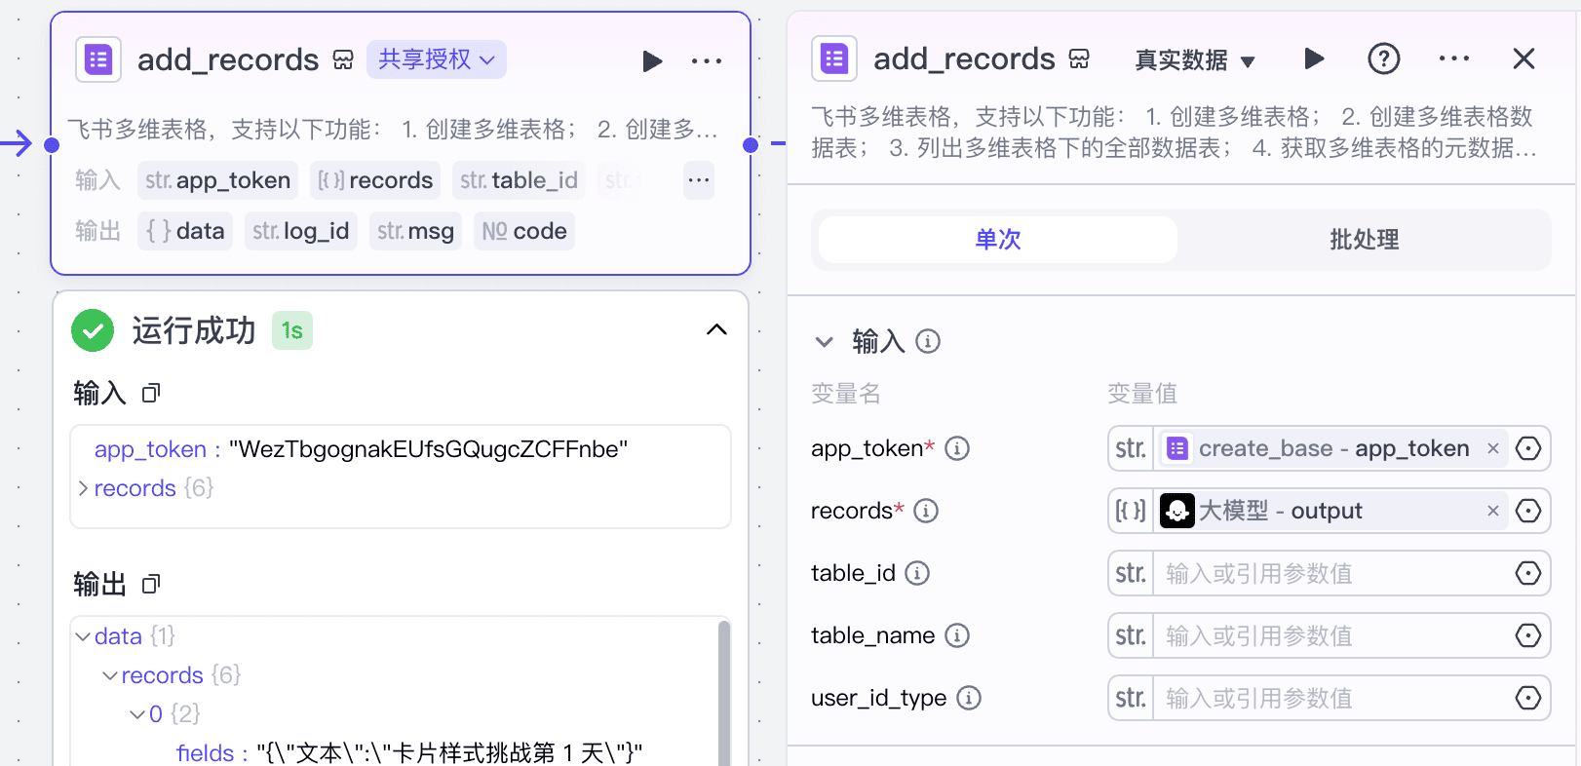Viewport: 1581px width, 766px height.
Task: Collapse the data {1} output node
Action: (83, 636)
